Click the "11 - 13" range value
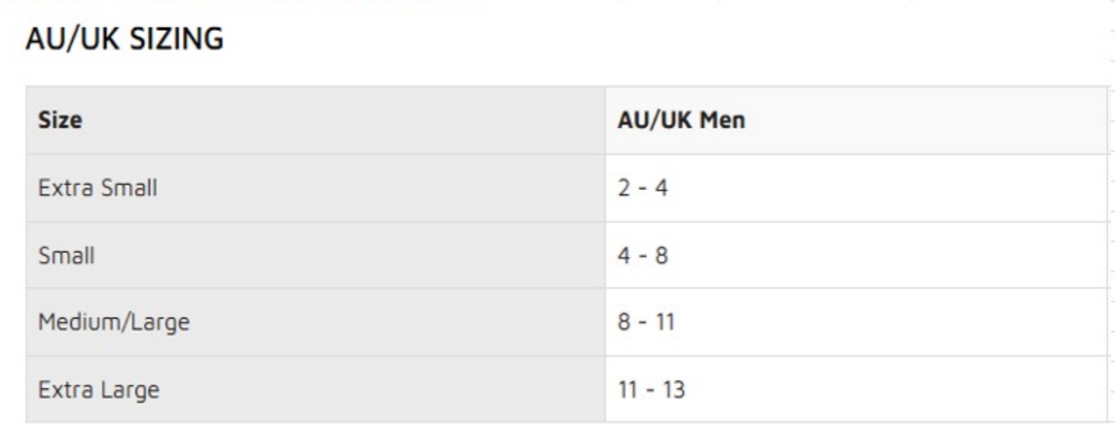The image size is (1115, 427). [x=651, y=390]
